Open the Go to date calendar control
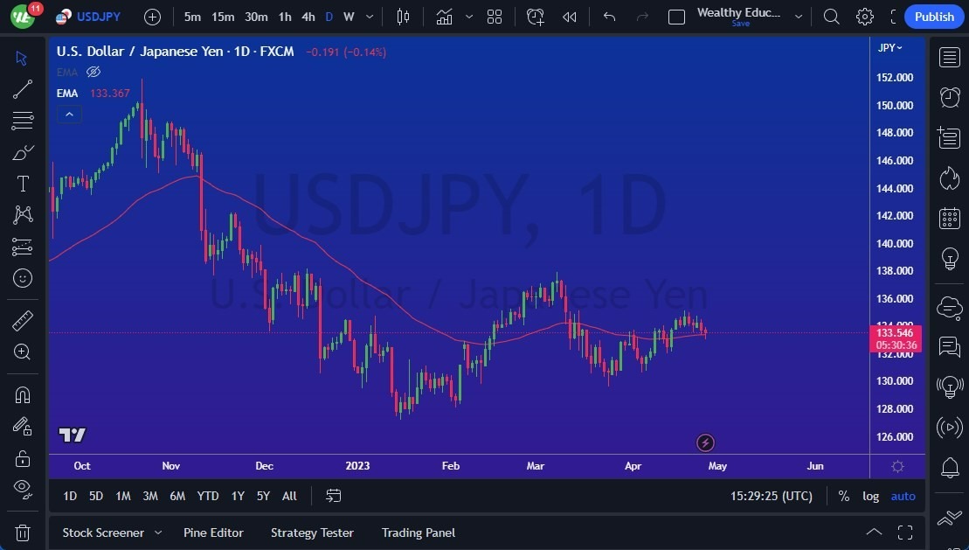 click(333, 496)
